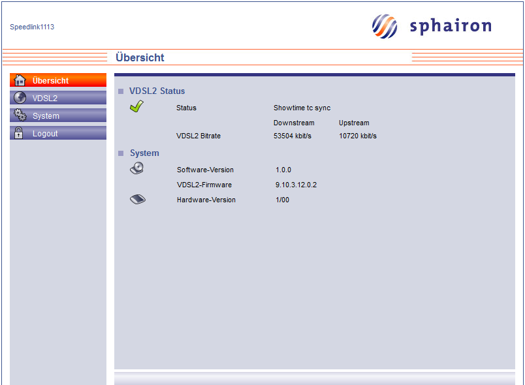This screenshot has height=385, width=525.
Task: Click the padlock icon beside Logout
Action: (19, 133)
